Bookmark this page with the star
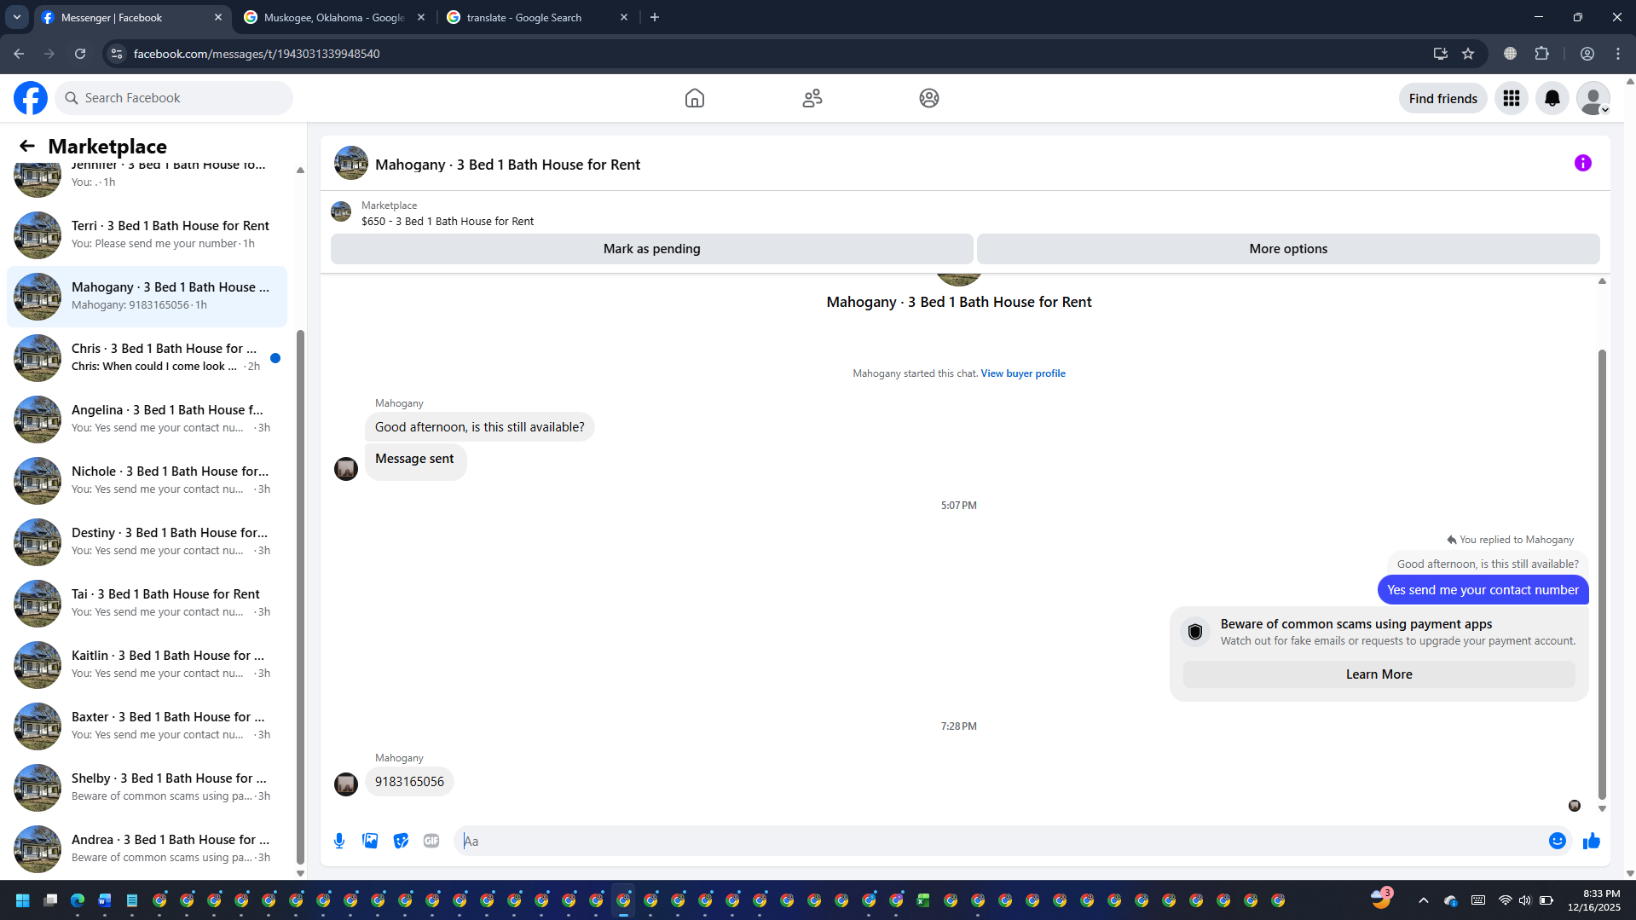The image size is (1636, 920). point(1468,54)
